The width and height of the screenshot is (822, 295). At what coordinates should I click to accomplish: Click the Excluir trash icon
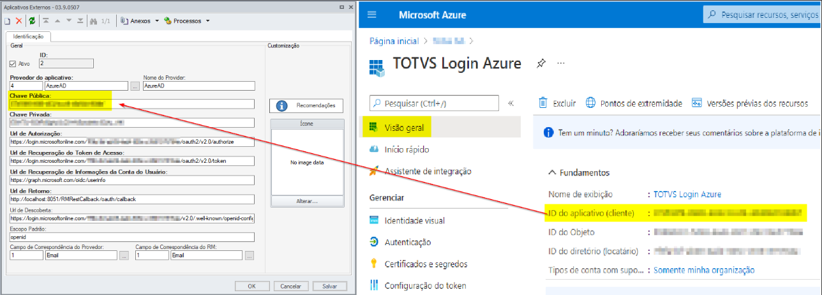pyautogui.click(x=543, y=103)
